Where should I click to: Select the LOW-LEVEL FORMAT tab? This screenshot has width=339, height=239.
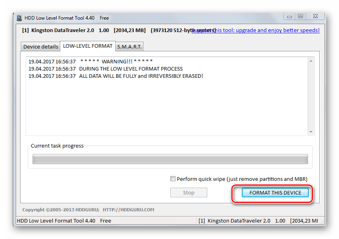pyautogui.click(x=88, y=46)
